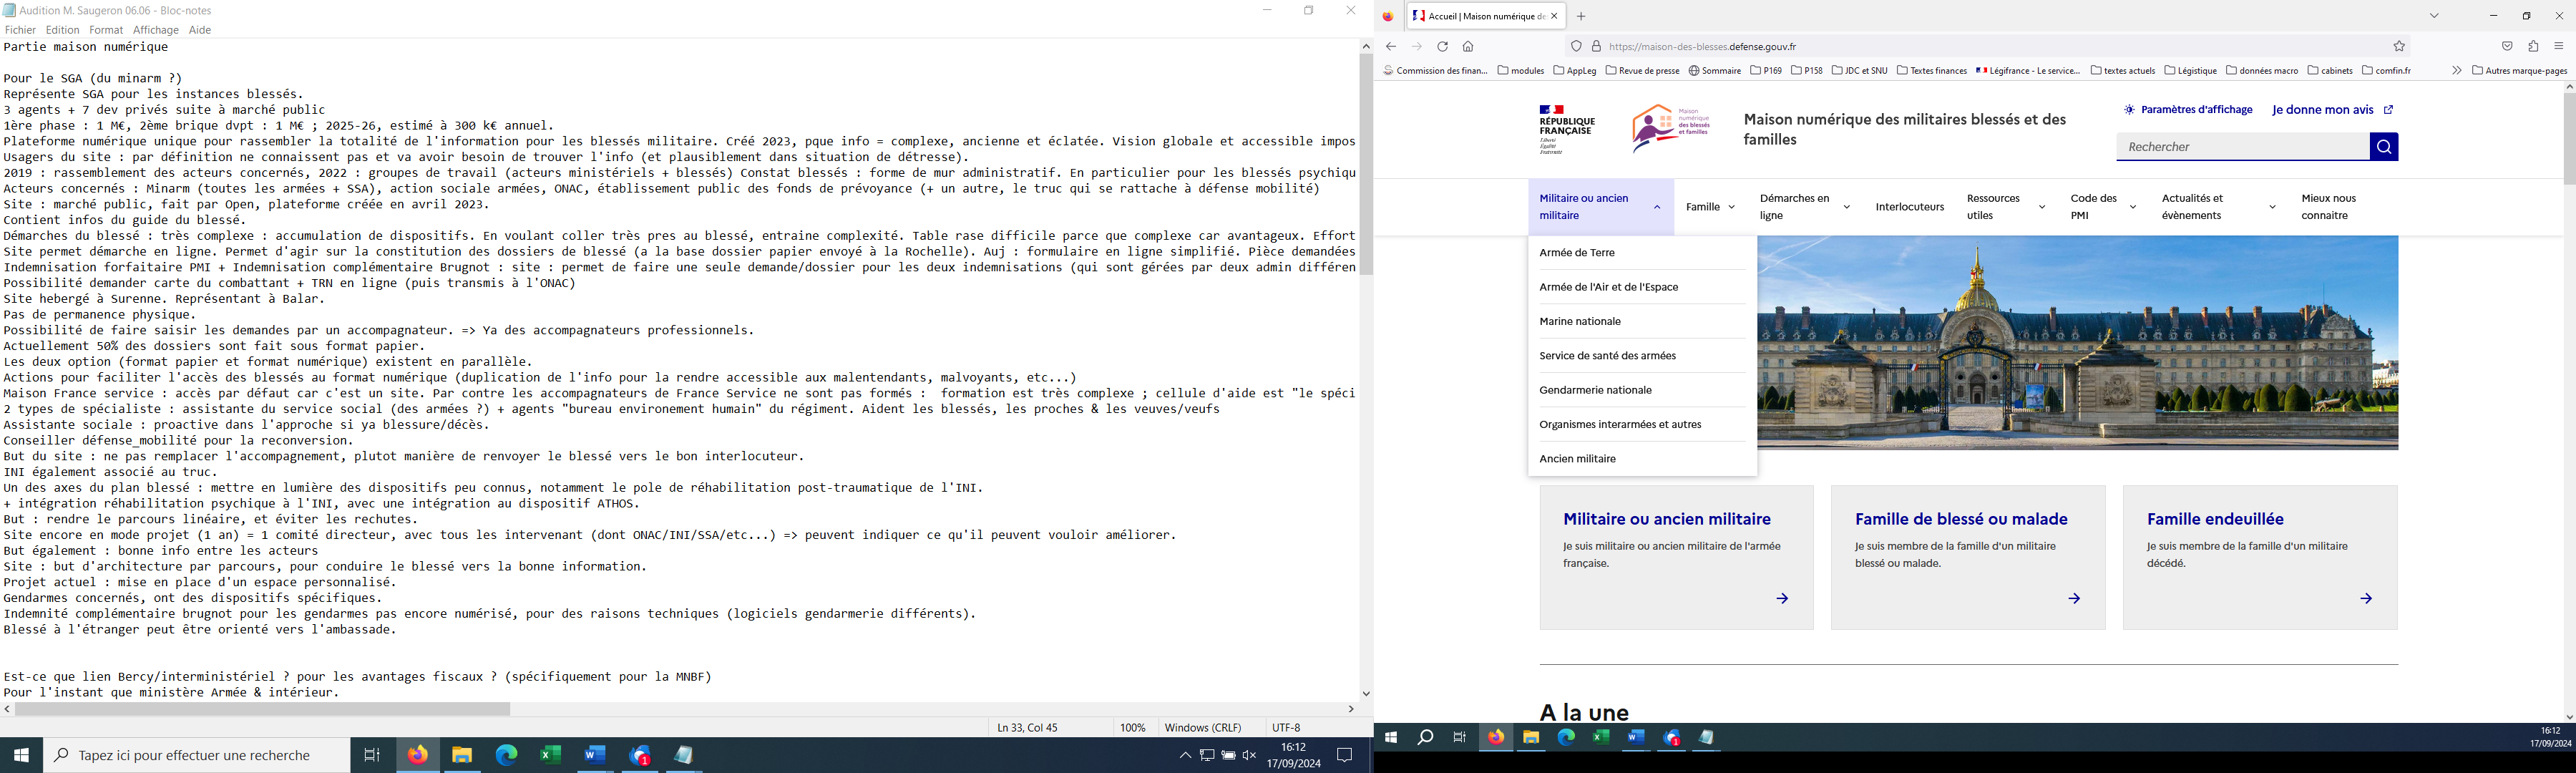2576x773 pixels.
Task: Open Excel from the Windows taskbar
Action: pos(550,756)
